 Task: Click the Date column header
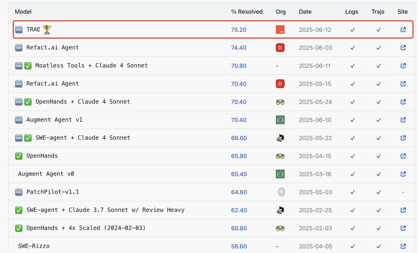pyautogui.click(x=305, y=11)
